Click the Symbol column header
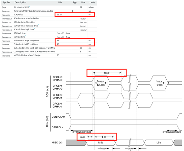The image size is (184, 151). (7, 3)
